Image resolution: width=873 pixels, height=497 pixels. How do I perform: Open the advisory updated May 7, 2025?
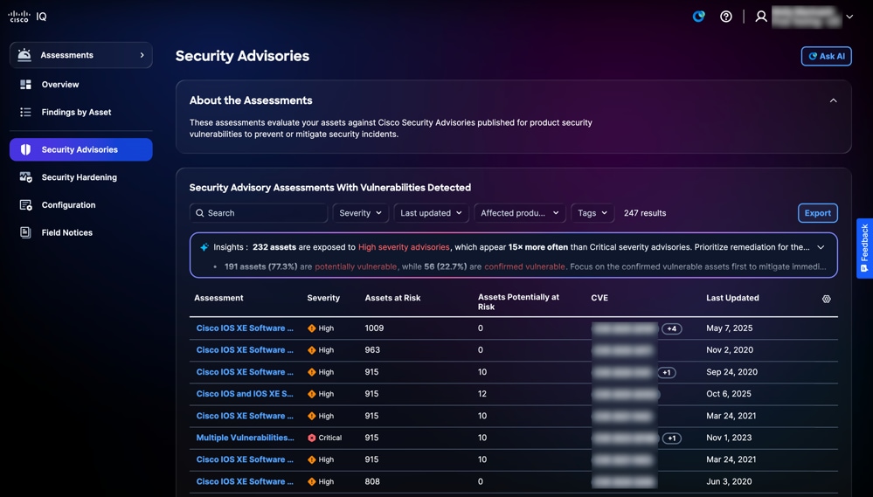(x=245, y=328)
